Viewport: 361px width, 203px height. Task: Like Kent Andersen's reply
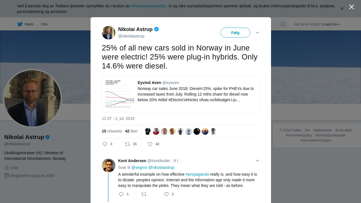tap(166, 194)
